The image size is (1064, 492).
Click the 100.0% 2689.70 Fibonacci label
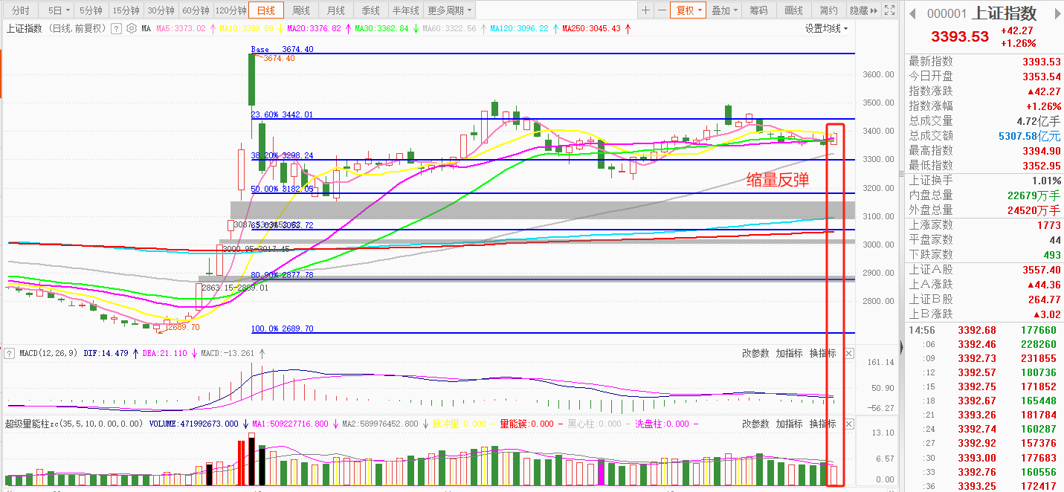[282, 328]
